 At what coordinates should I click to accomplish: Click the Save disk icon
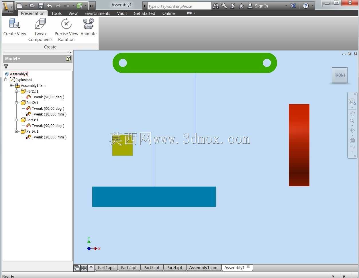[x=41, y=6]
